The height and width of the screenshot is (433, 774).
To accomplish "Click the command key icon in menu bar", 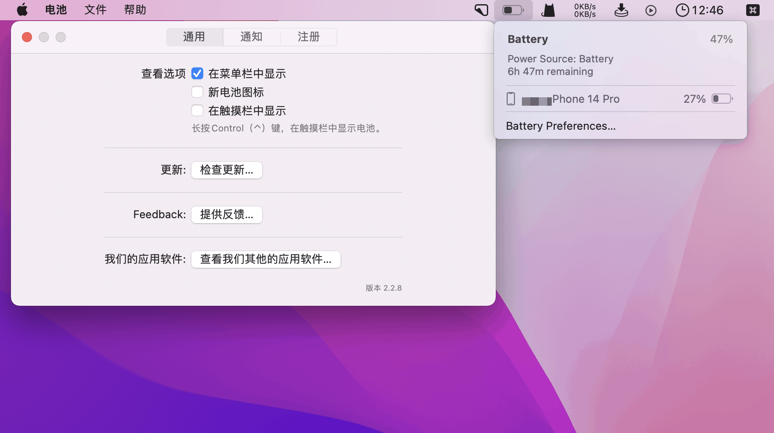I will pyautogui.click(x=753, y=10).
